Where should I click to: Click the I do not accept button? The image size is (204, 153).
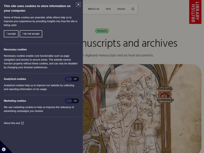coord(31,34)
